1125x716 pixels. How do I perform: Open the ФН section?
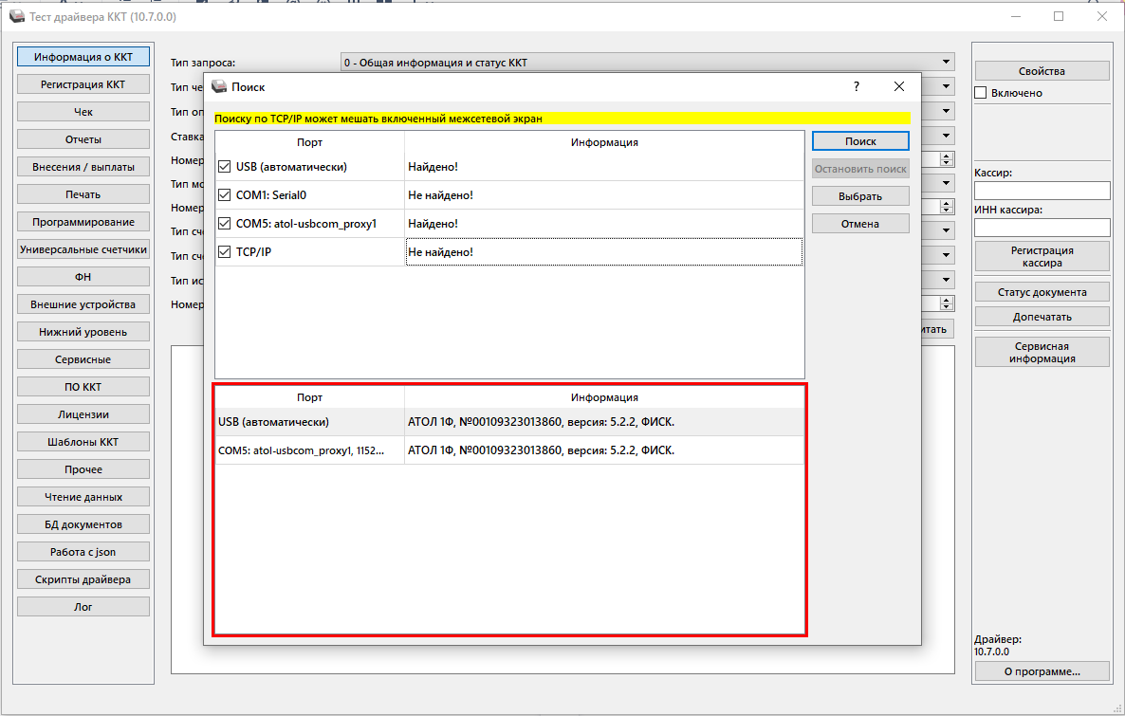83,277
